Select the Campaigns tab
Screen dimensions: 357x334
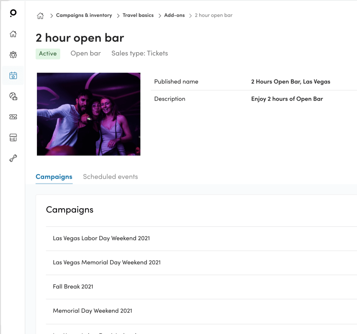click(54, 177)
